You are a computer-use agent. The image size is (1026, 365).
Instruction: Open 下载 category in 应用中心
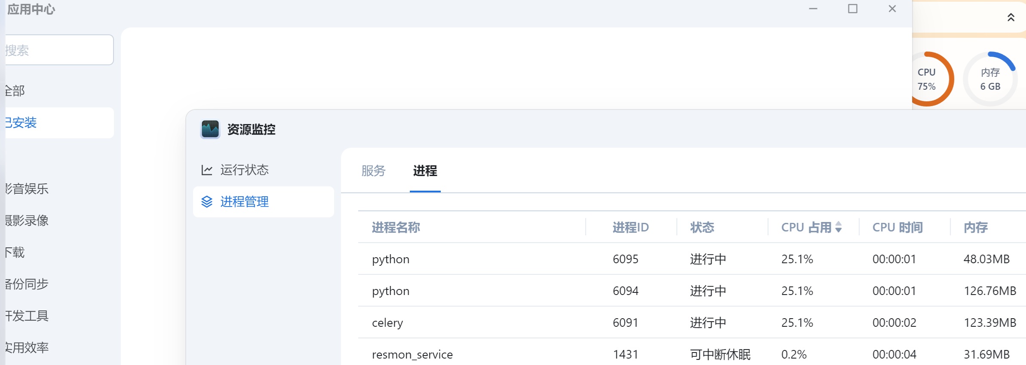point(15,252)
